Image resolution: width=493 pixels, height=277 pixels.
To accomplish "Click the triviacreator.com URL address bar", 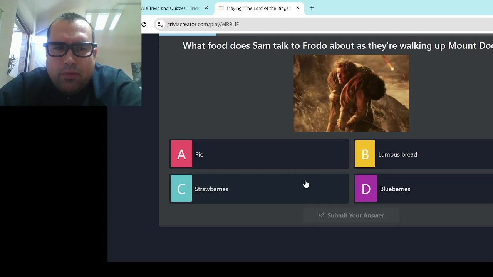I will [203, 24].
